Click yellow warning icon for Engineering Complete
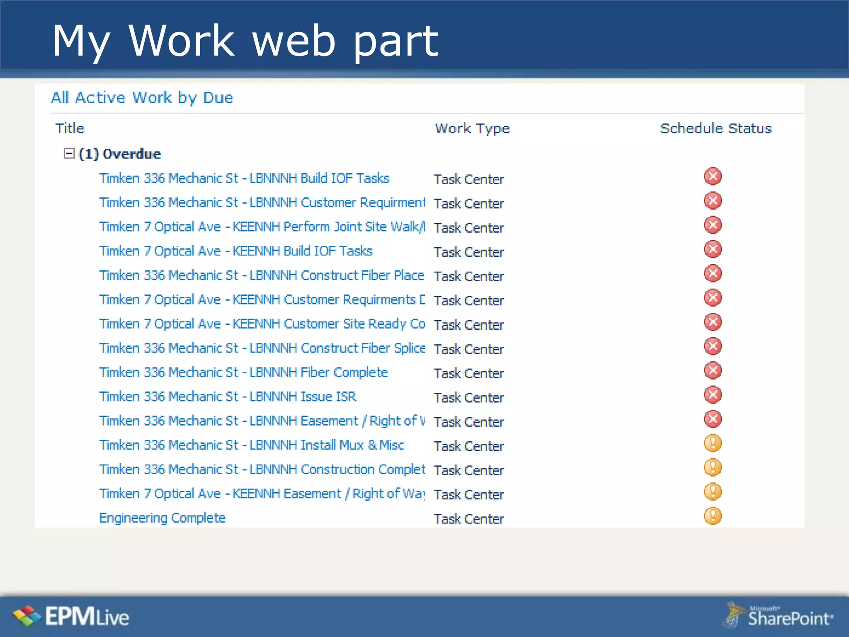 pyautogui.click(x=713, y=516)
